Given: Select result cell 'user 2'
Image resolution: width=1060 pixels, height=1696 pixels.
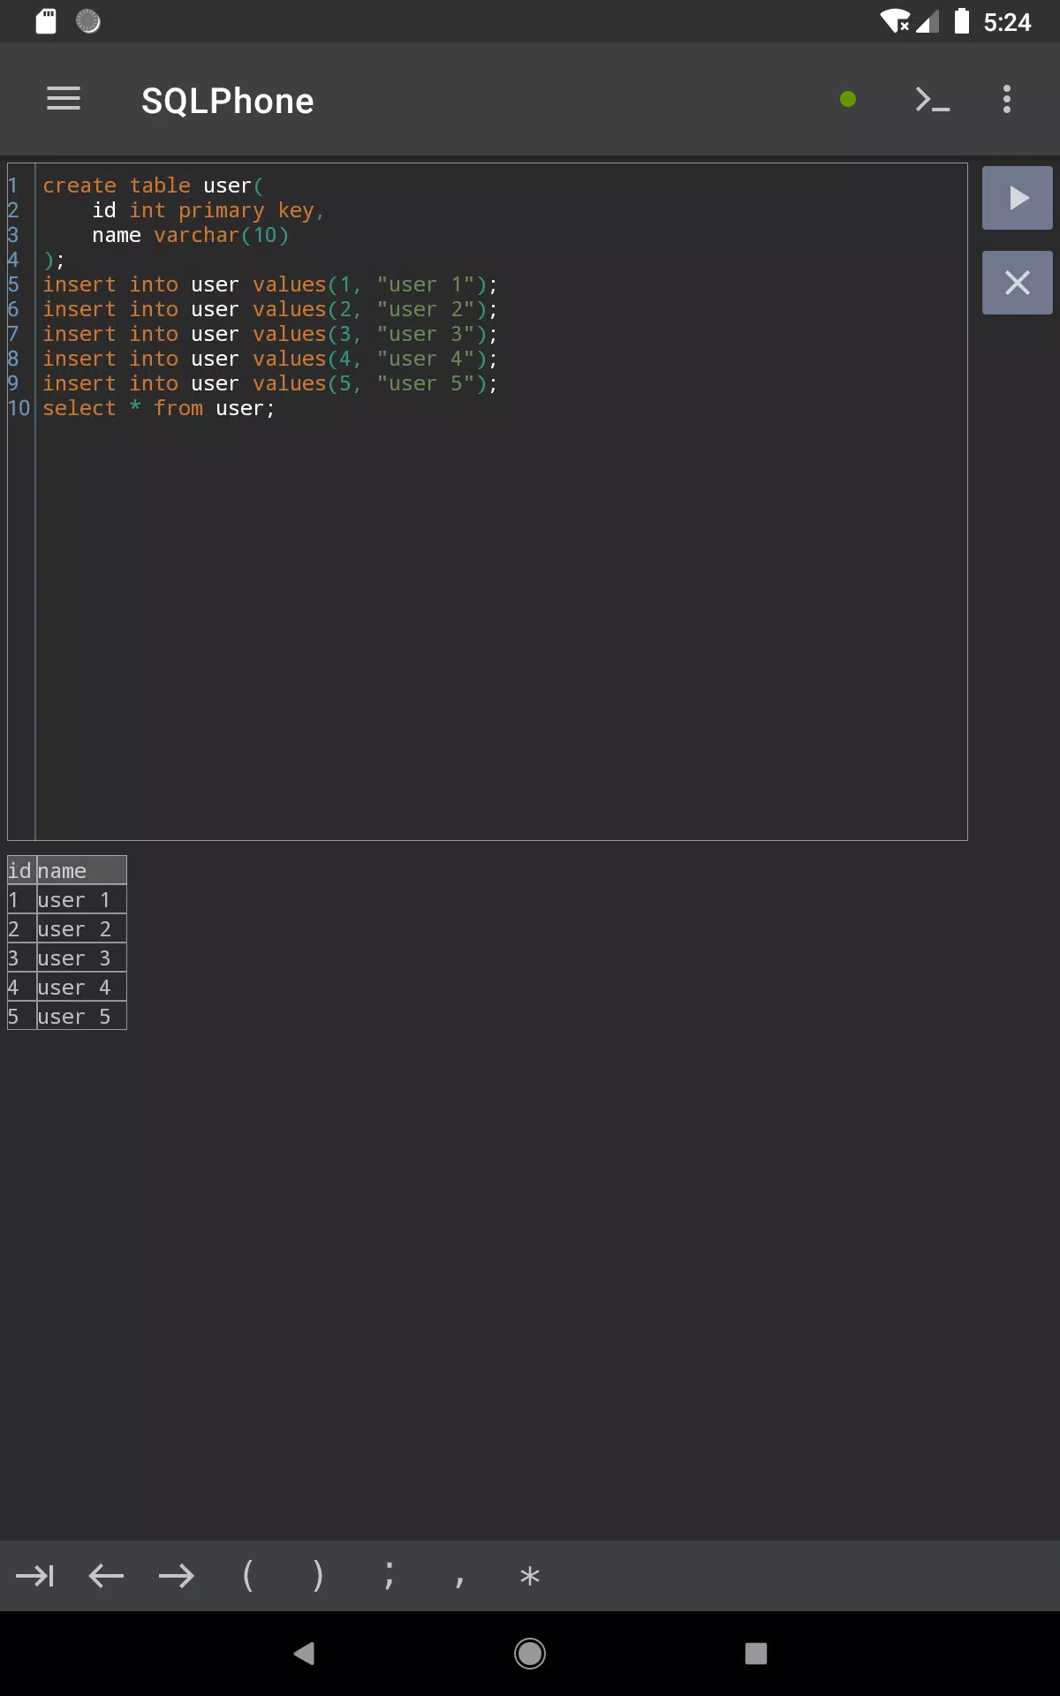Looking at the screenshot, I should 81,928.
